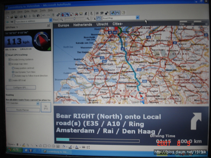Select Use Dynamic Turn View radio button

(x=13, y=72)
